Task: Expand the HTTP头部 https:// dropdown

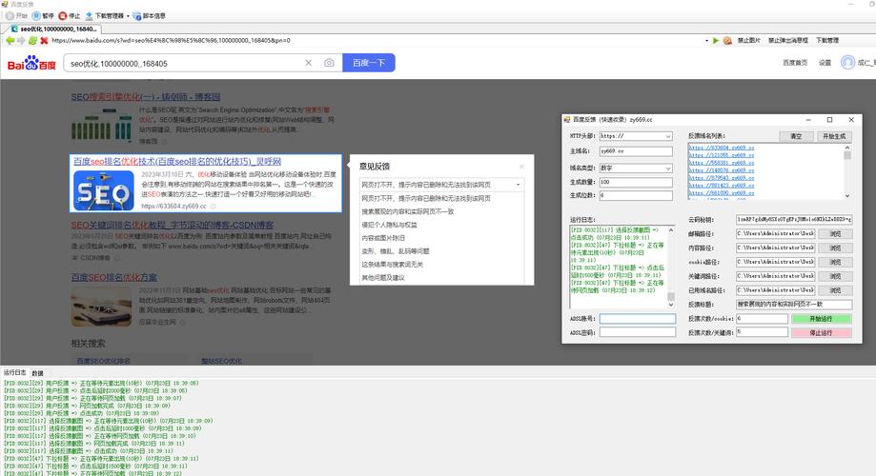Action: tap(668, 136)
